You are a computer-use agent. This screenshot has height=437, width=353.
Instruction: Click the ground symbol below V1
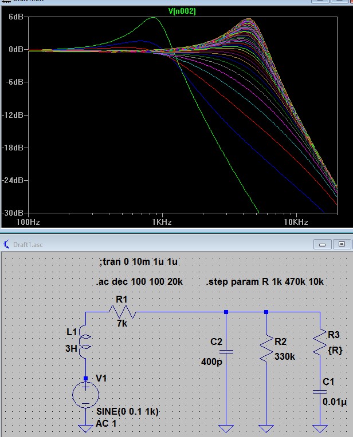tap(85, 428)
